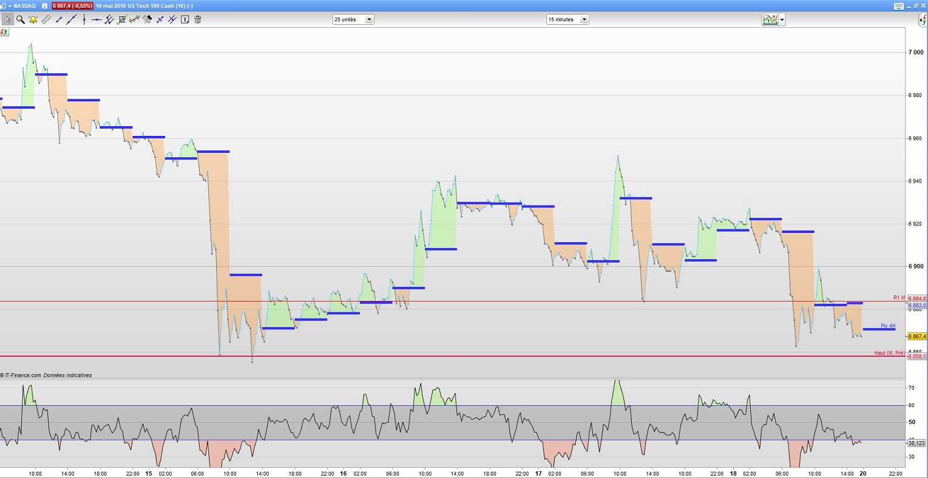The height and width of the screenshot is (478, 928).
Task: Click the red-green arrows icon under the toolbar
Action: (x=4, y=32)
